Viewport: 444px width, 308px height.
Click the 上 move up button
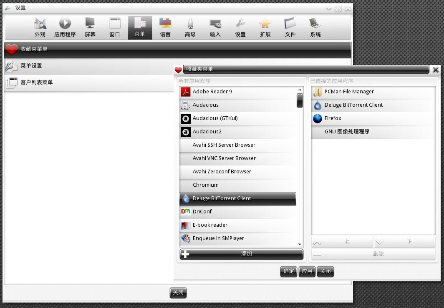click(342, 242)
